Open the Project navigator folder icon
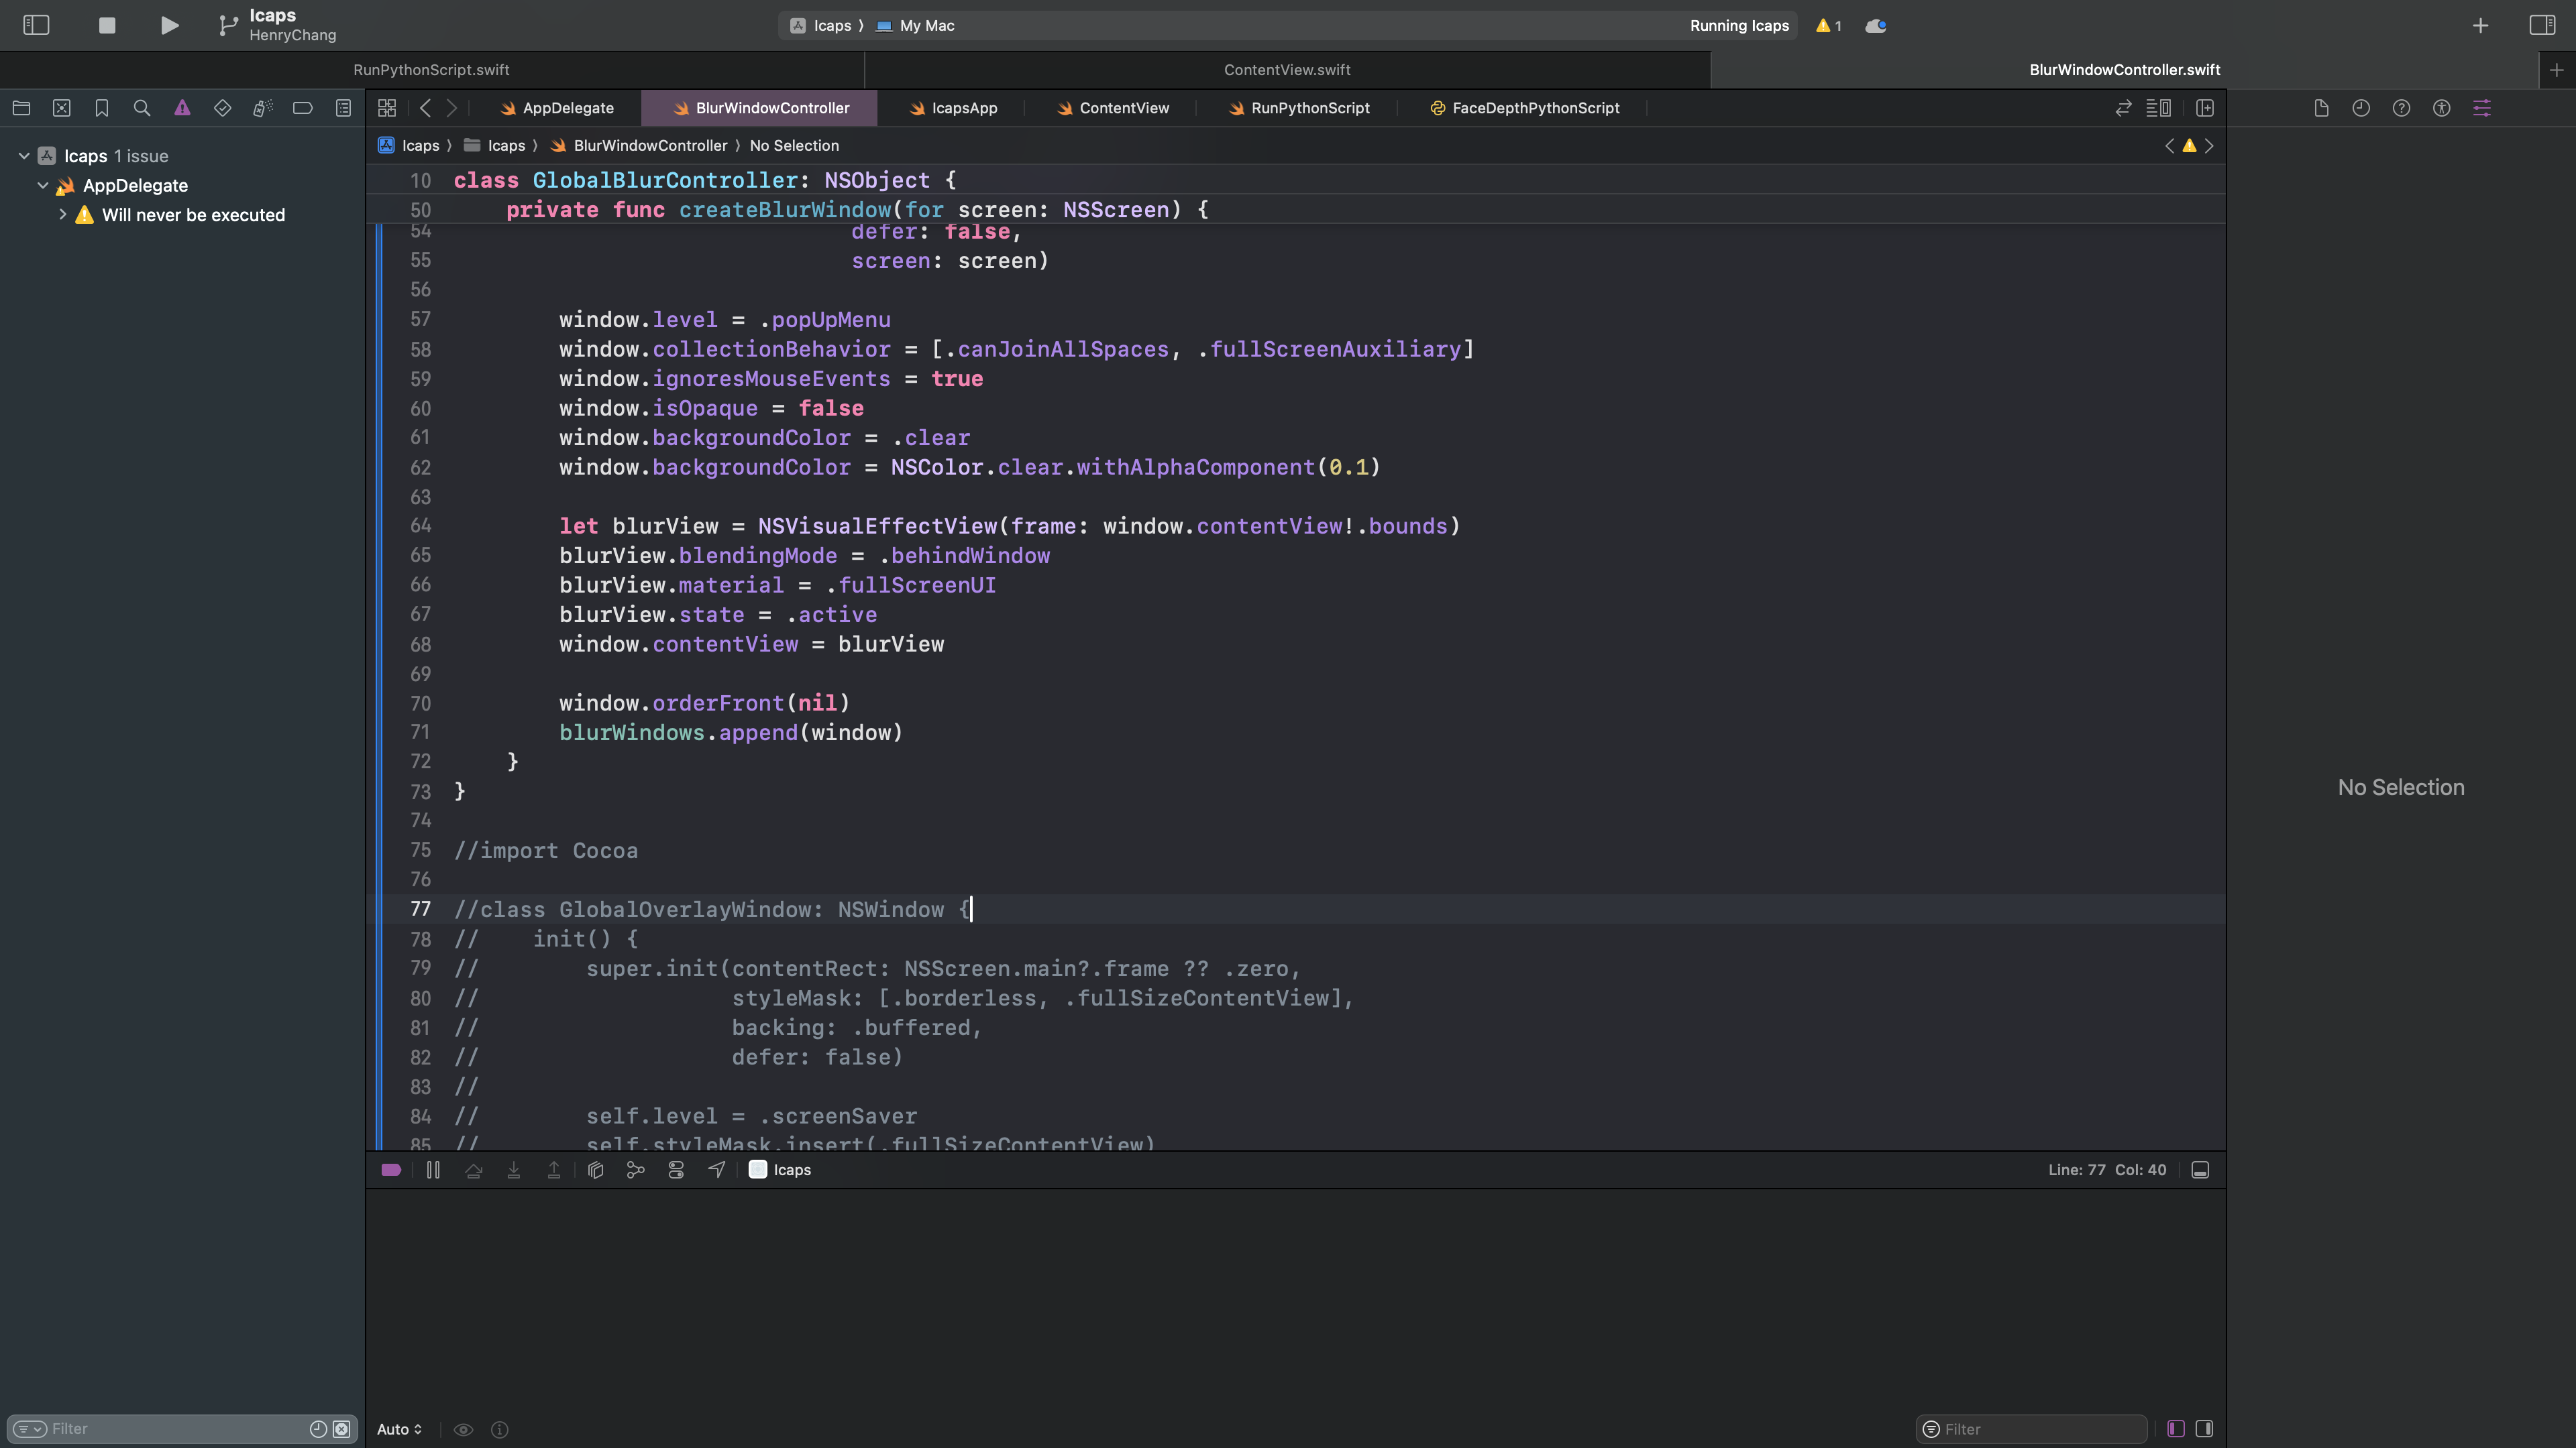 click(x=21, y=108)
